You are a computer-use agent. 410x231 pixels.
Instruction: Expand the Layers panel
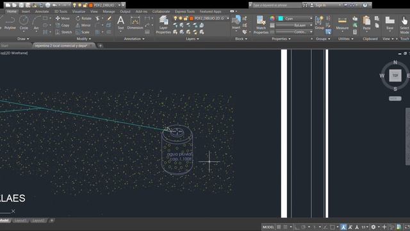[x=192, y=38]
